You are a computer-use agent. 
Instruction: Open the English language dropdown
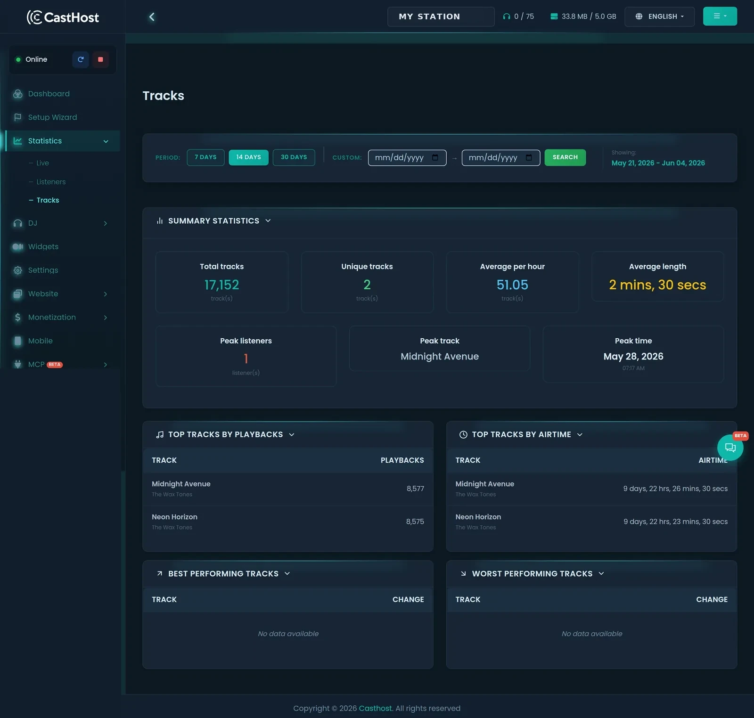pyautogui.click(x=659, y=16)
